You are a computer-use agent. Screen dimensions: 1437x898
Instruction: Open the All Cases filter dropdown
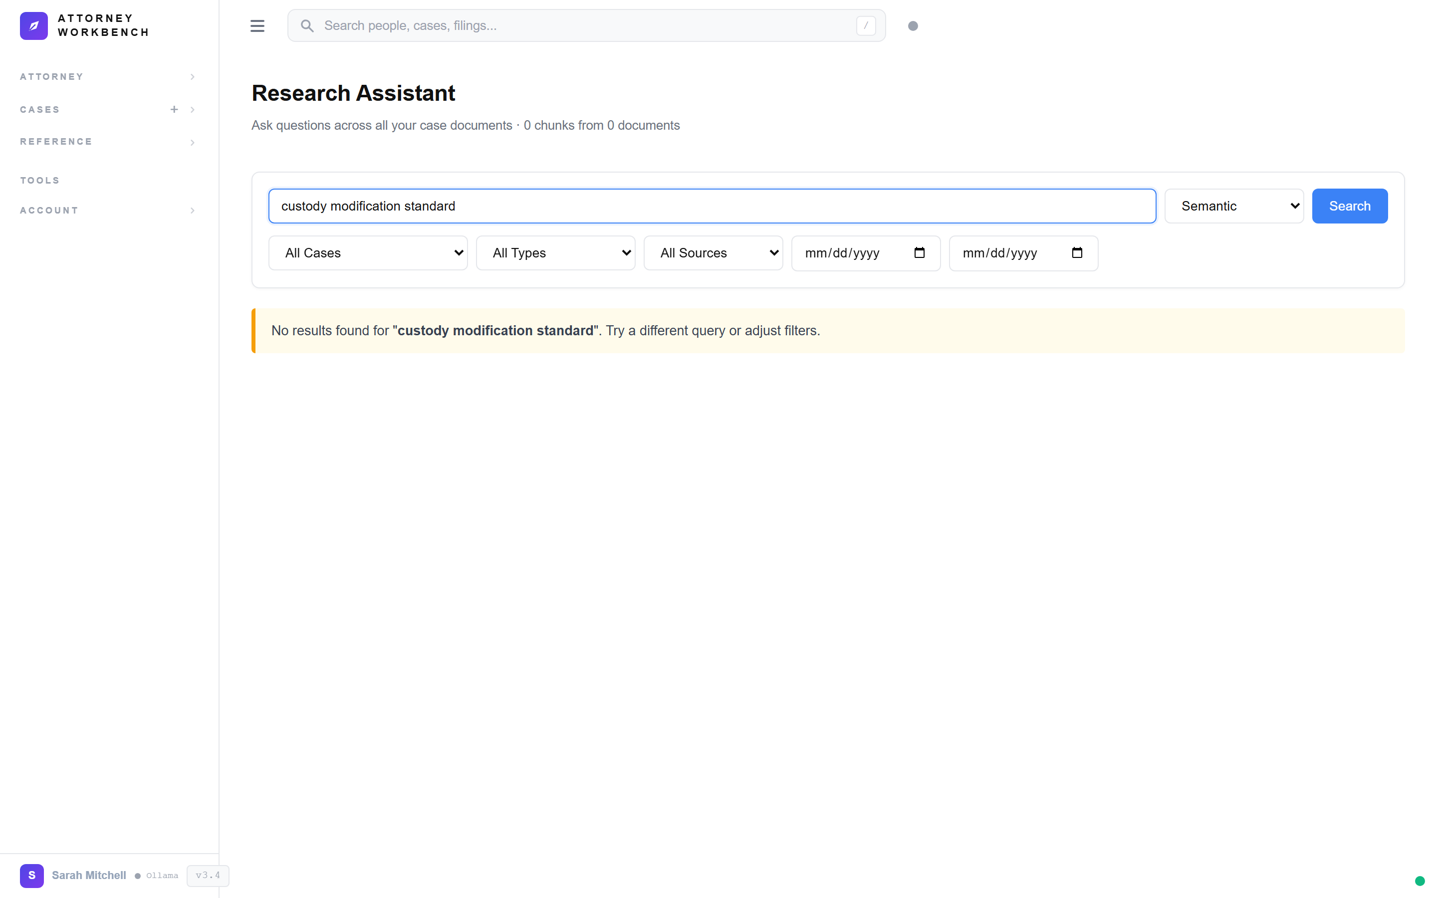click(368, 252)
